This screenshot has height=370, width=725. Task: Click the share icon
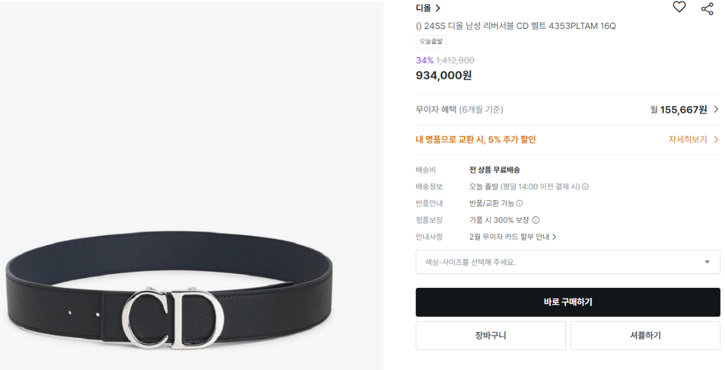tap(707, 8)
